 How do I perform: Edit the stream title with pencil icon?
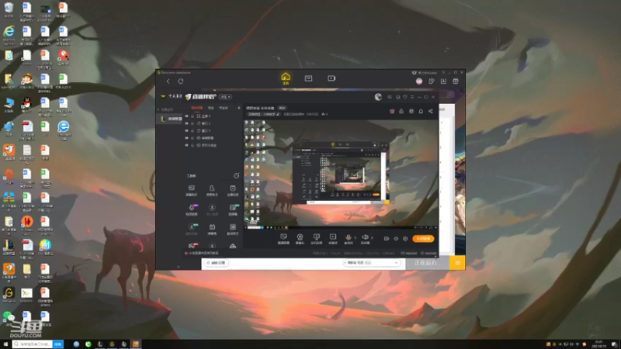278,114
